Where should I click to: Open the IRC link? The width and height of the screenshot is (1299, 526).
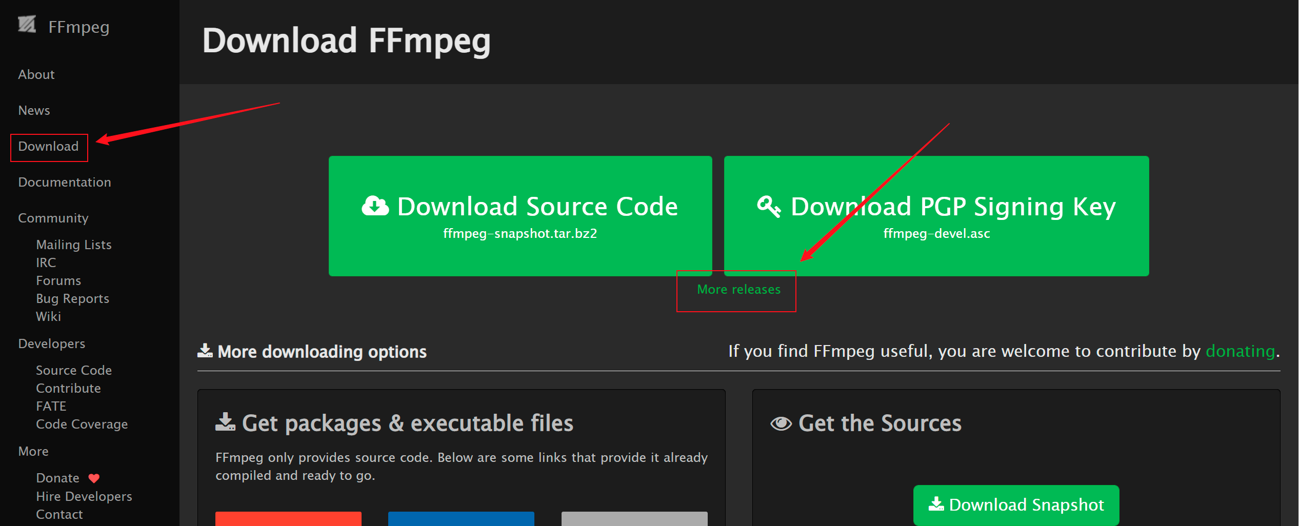click(x=46, y=262)
